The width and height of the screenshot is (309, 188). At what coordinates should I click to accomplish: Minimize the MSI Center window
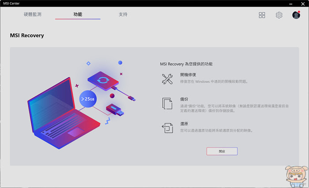(290, 4)
